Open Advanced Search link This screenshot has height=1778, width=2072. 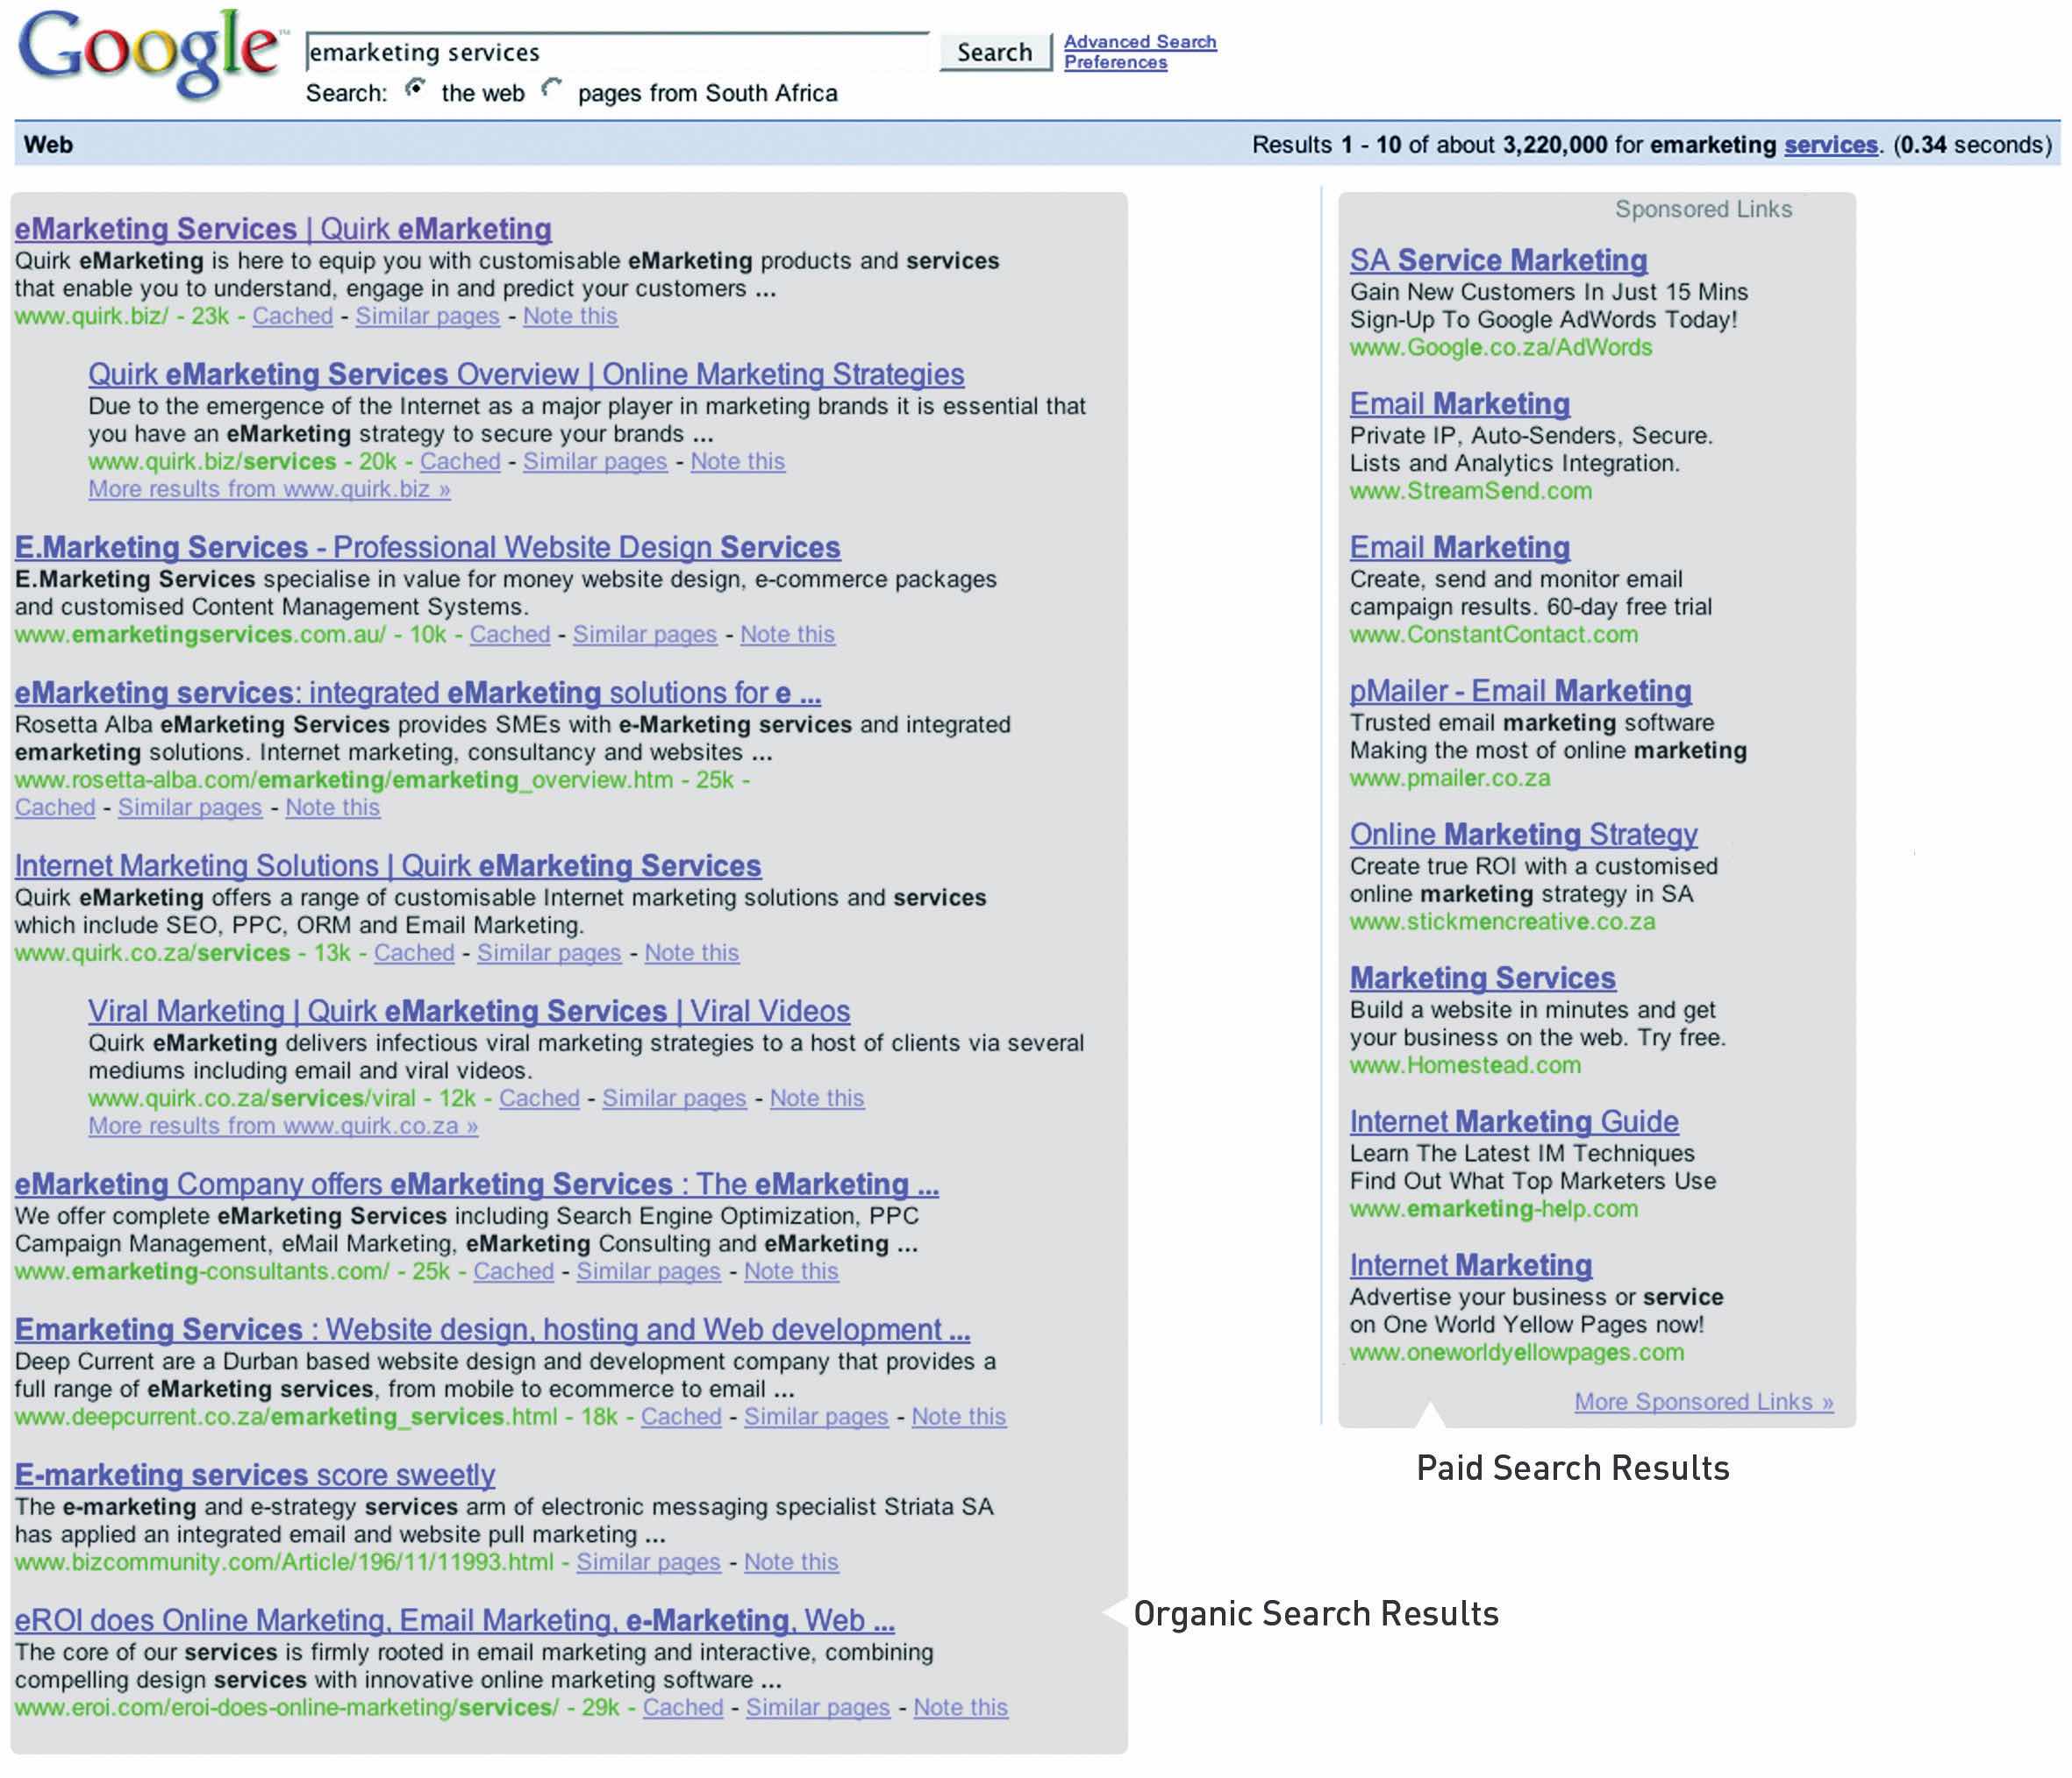point(1139,42)
